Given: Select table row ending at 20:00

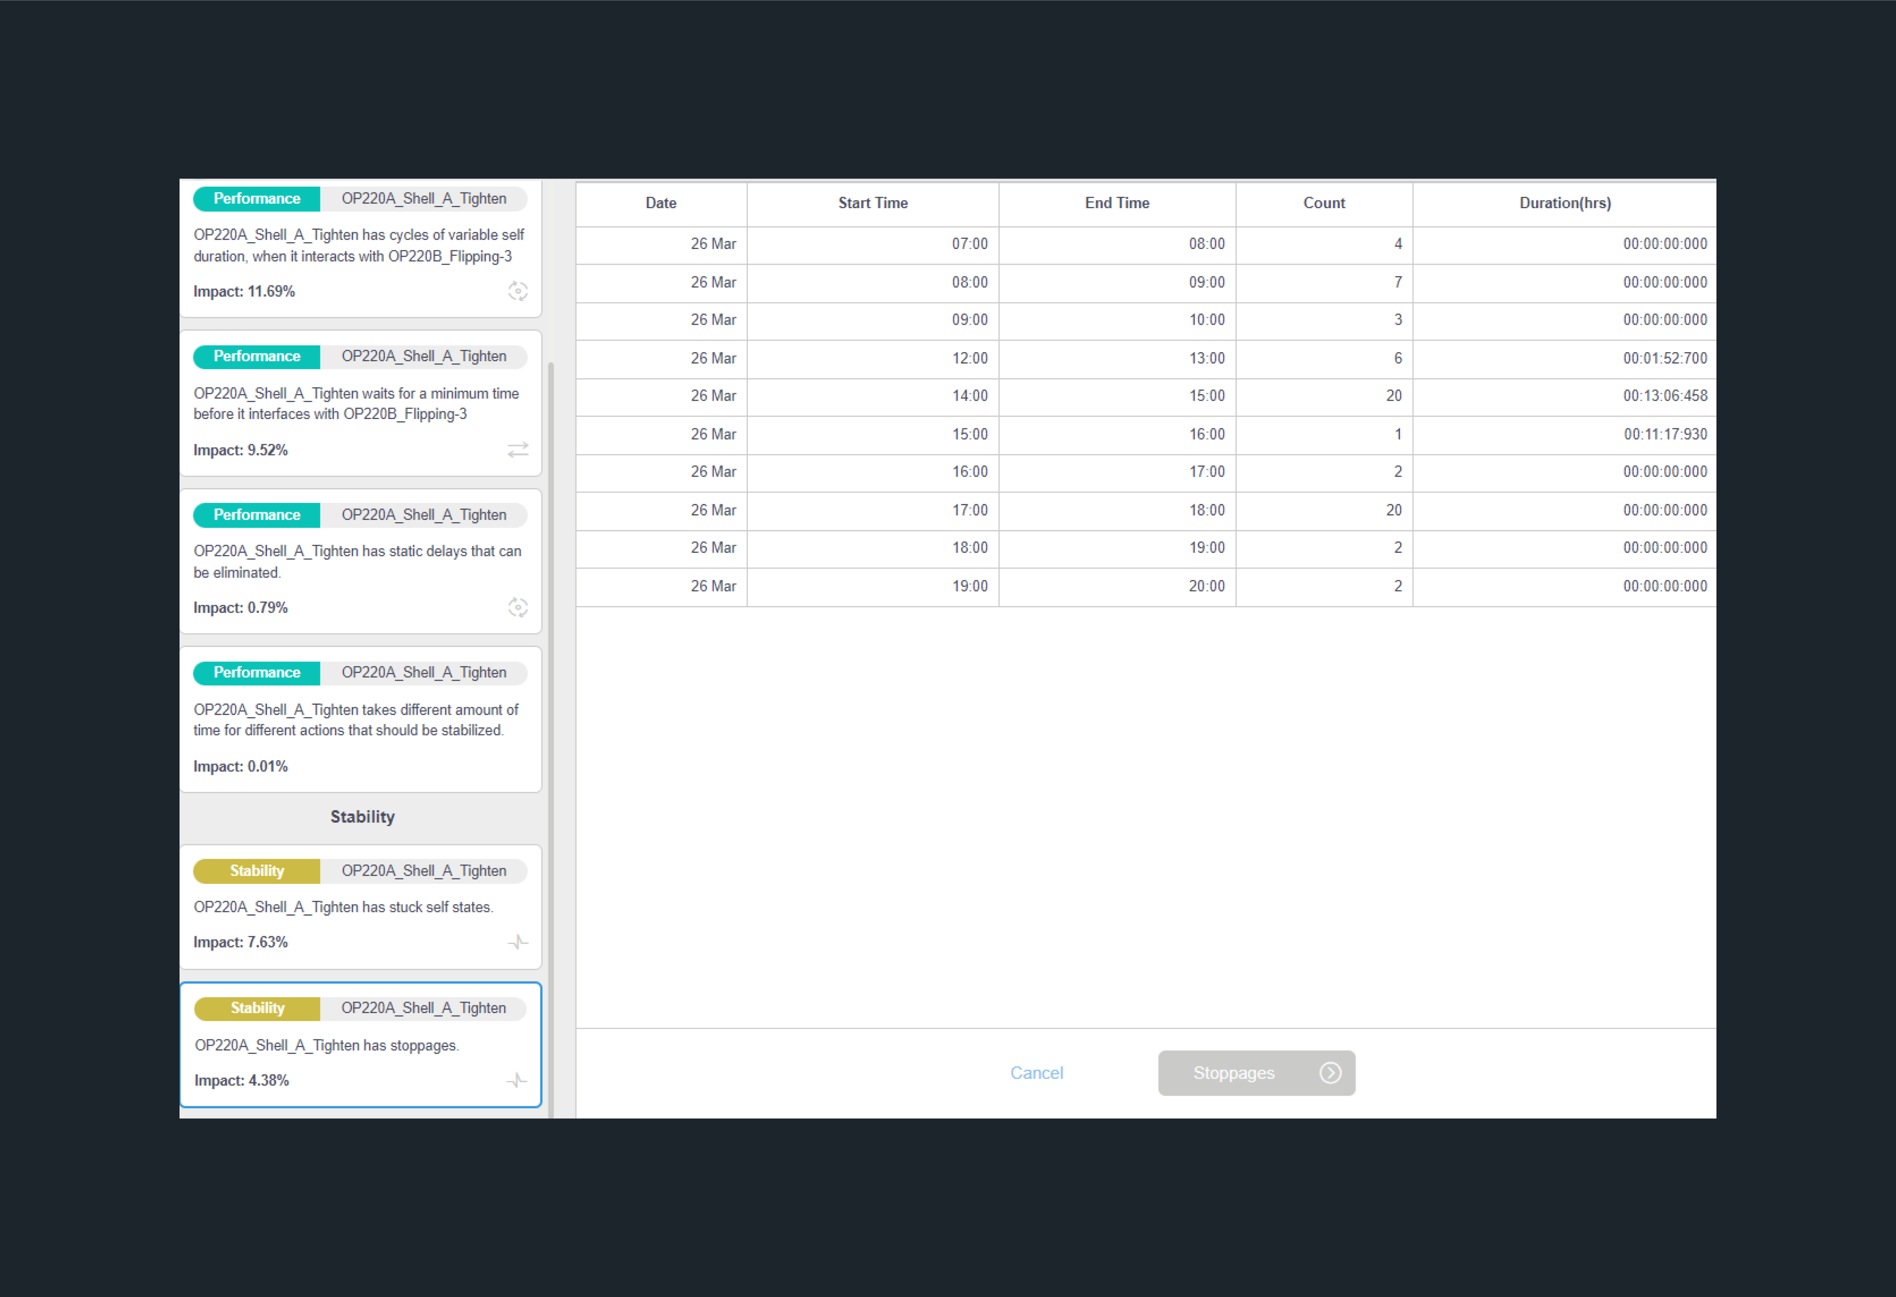Looking at the screenshot, I should pos(1146,586).
